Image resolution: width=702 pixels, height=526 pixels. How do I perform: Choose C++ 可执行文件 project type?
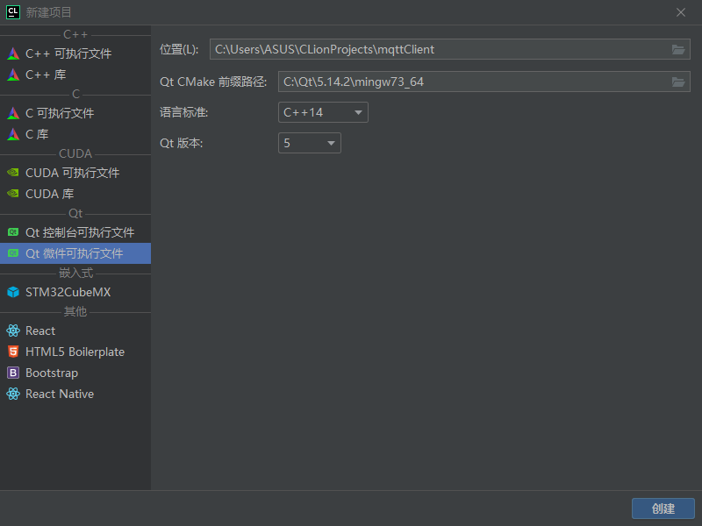[75, 53]
